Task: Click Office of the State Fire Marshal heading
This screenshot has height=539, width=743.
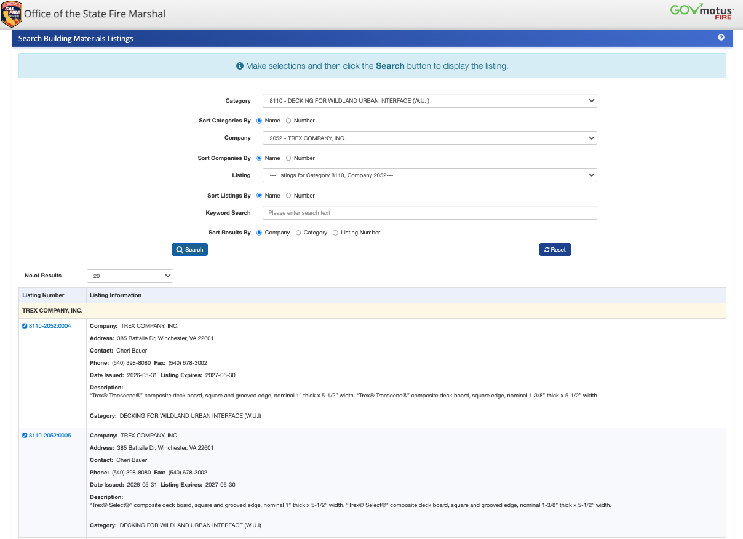Action: [95, 14]
